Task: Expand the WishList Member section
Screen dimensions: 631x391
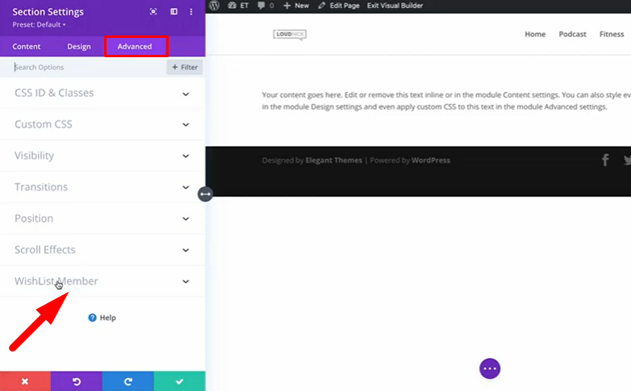Action: 102,281
